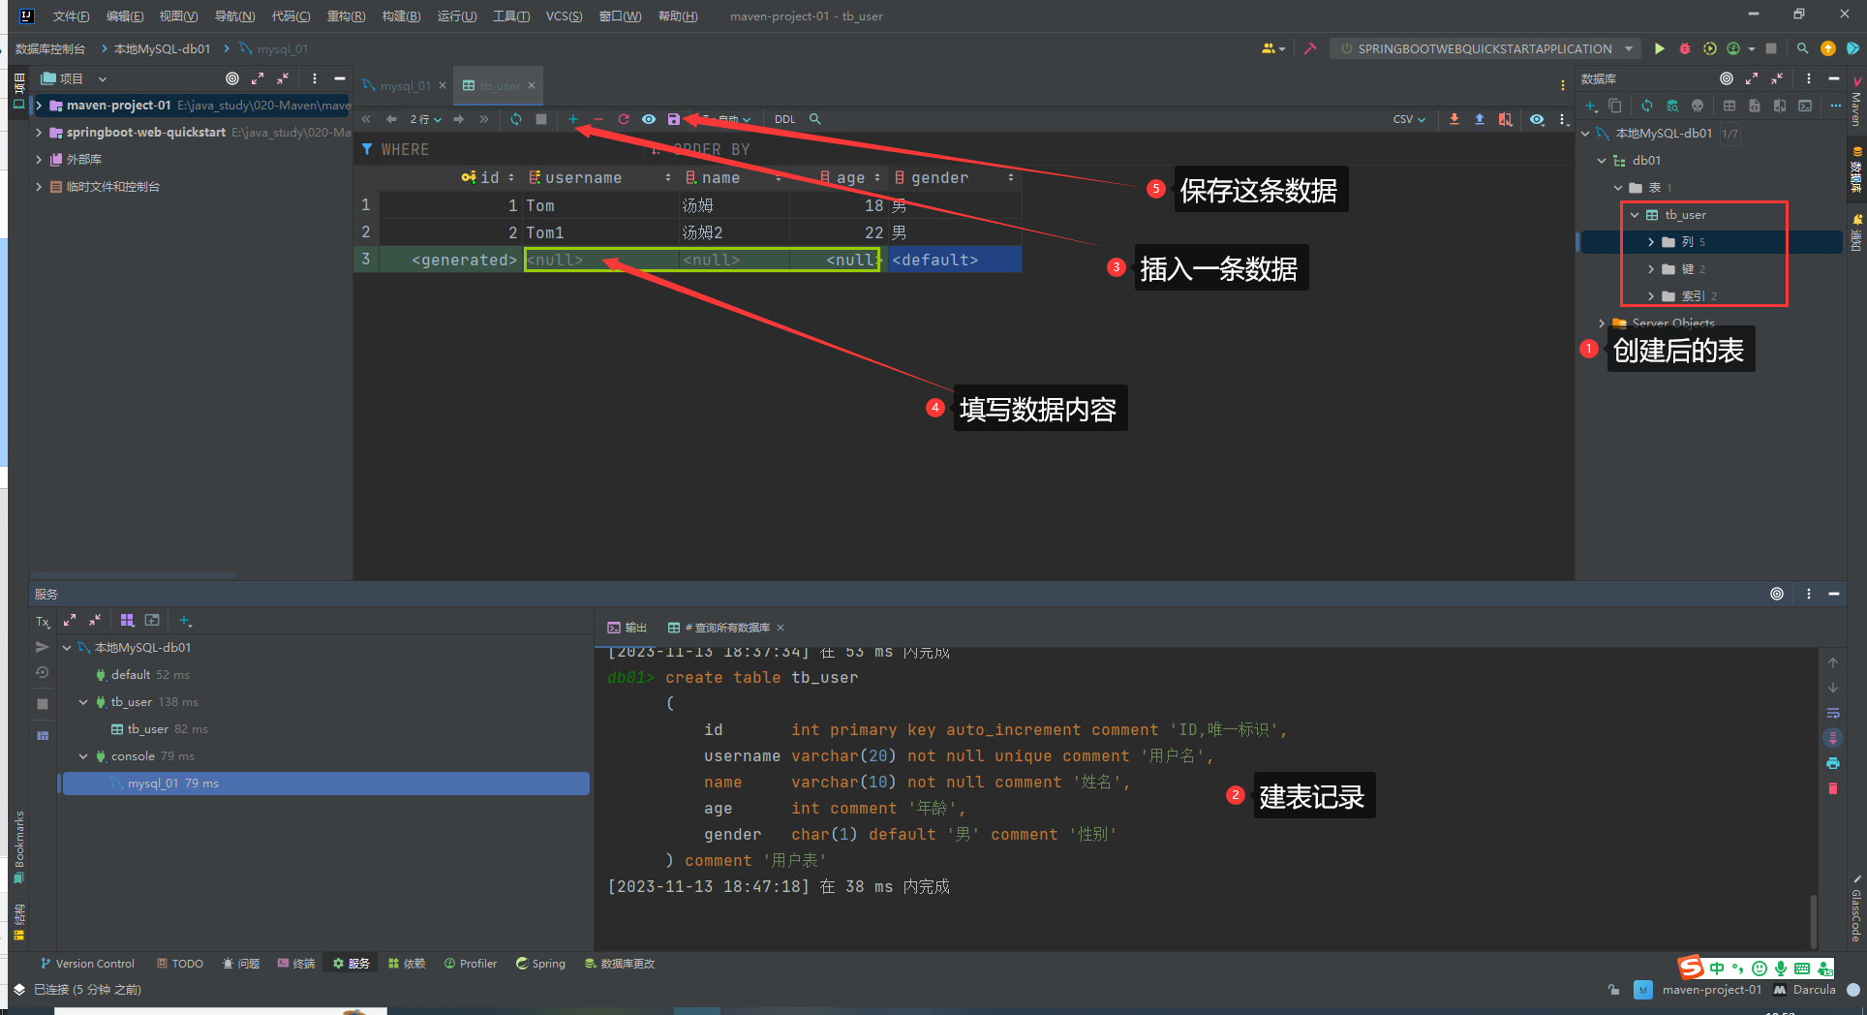
Task: Click the duplicate data source copy icon
Action: point(1615,106)
